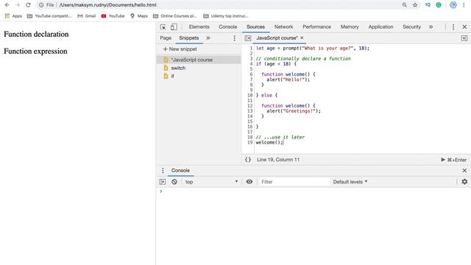Click the 'Function declaration' page text
The height and width of the screenshot is (265, 471).
tap(36, 34)
